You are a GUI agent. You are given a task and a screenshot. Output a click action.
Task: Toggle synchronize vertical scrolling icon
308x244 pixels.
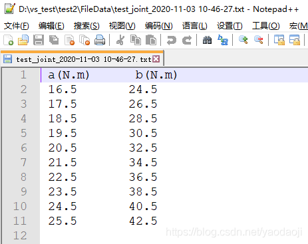[279, 40]
